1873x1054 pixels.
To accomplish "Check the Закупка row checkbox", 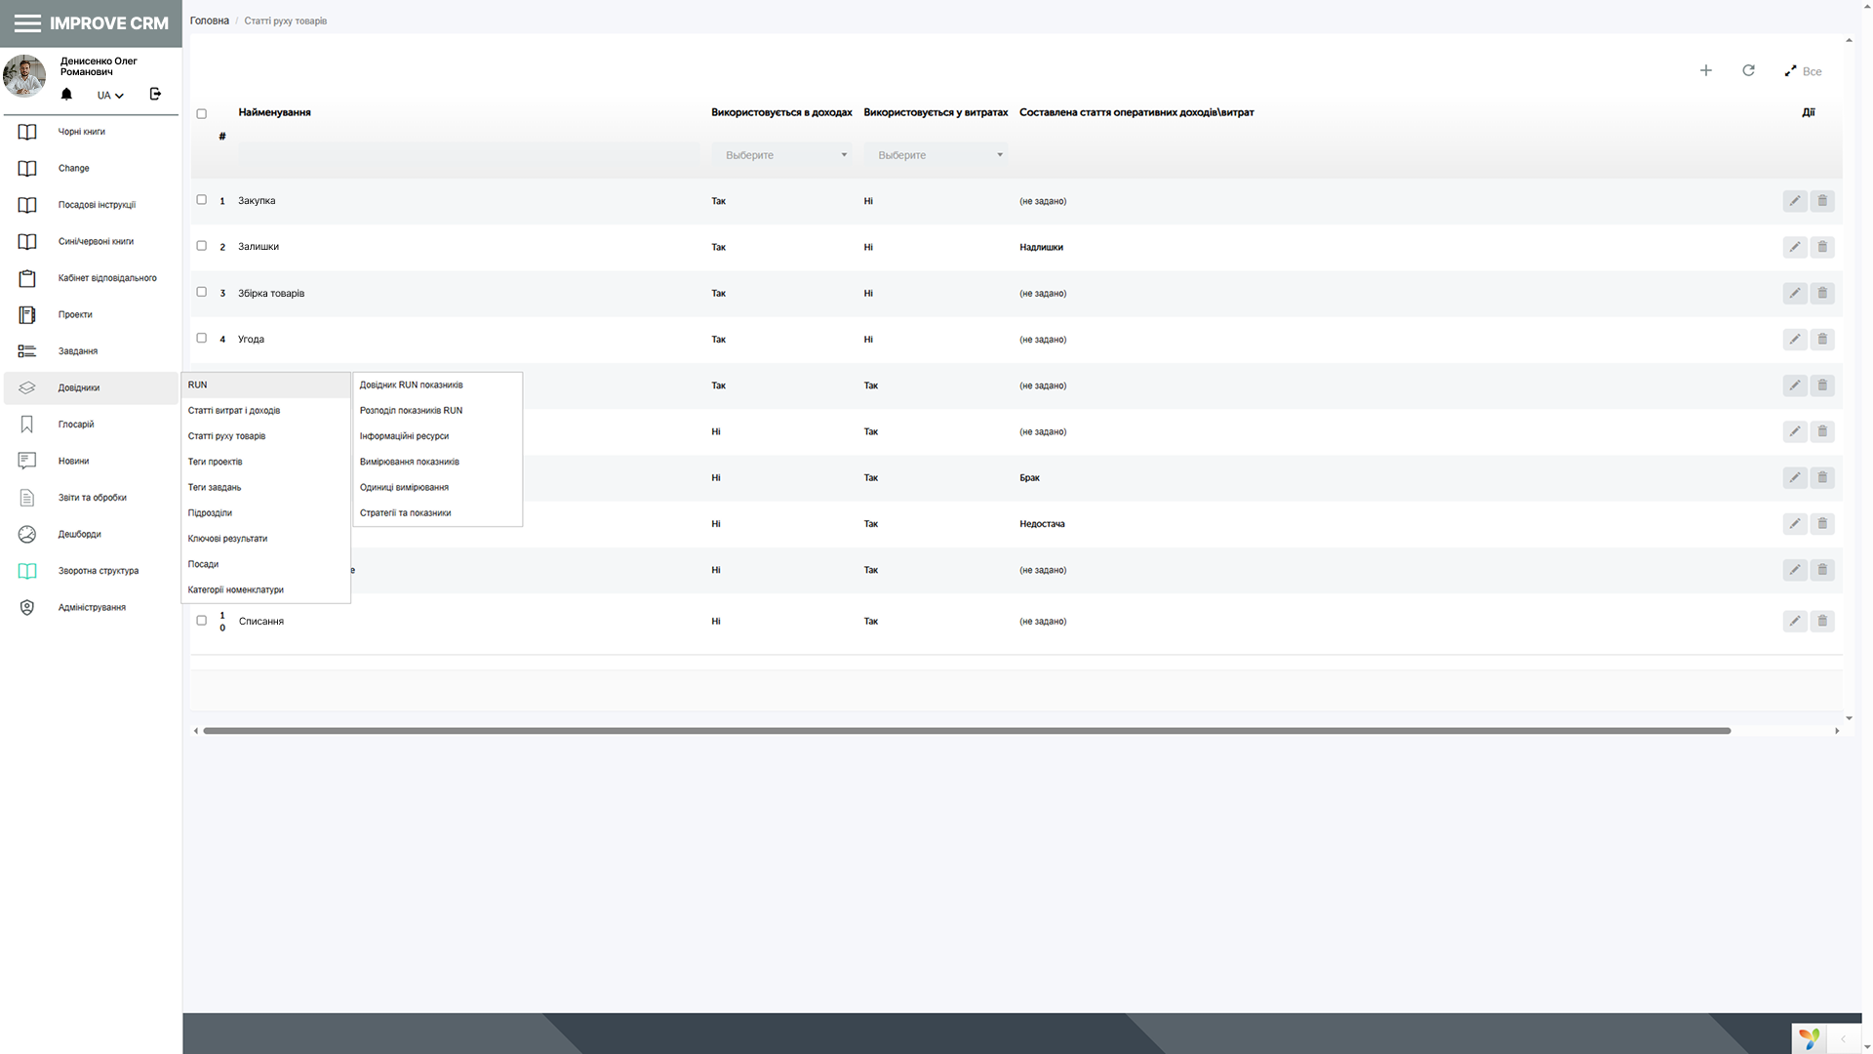I will coord(202,200).
